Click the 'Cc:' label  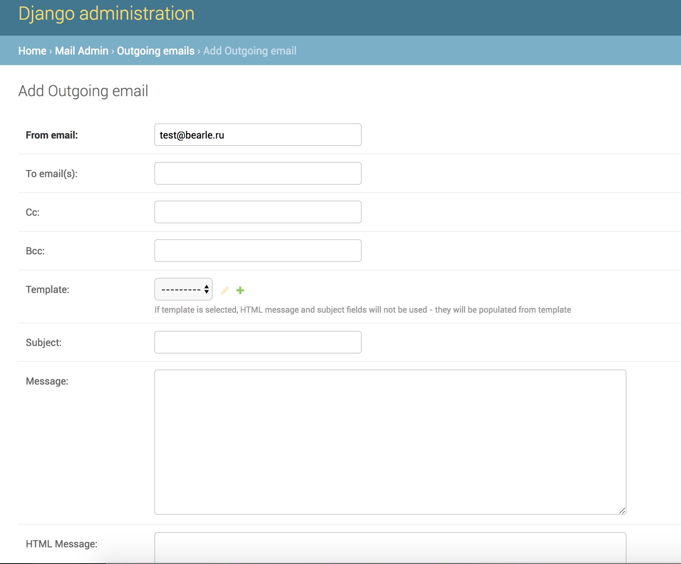point(33,212)
